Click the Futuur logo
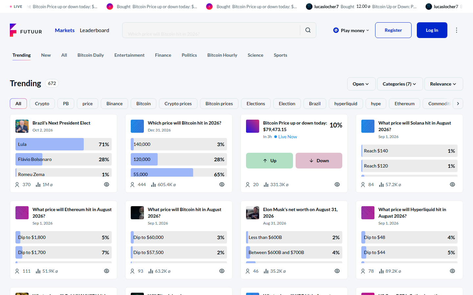 (x=26, y=30)
